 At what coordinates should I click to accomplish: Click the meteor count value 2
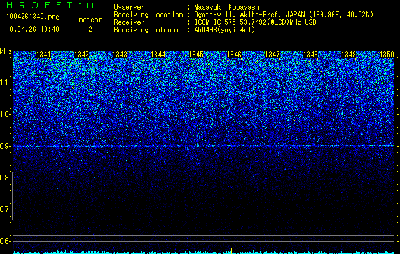[x=90, y=29]
